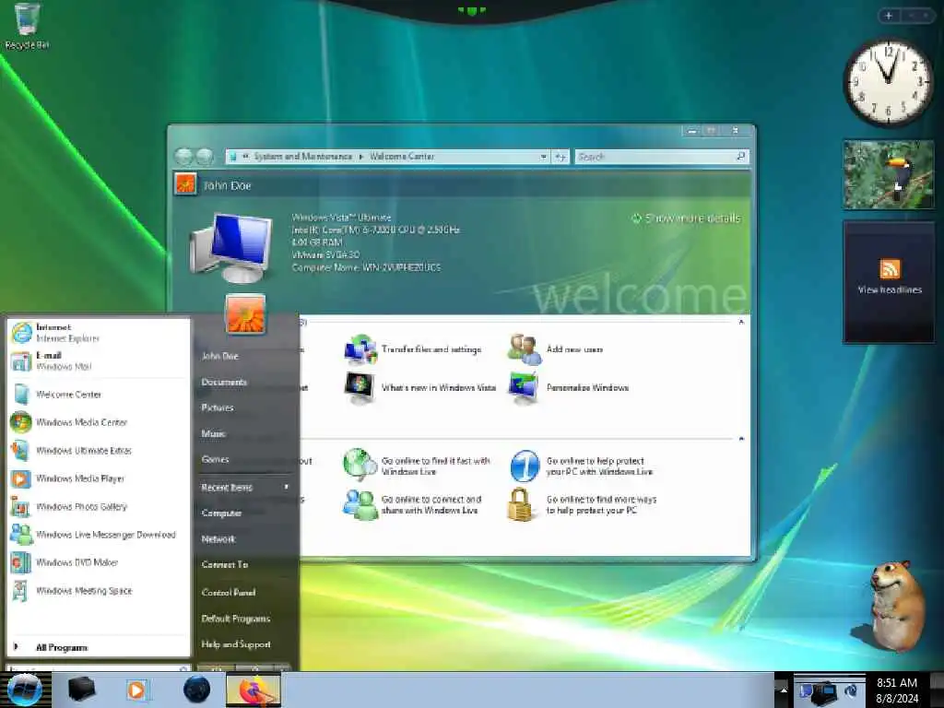The width and height of the screenshot is (944, 708).
Task: Click the Start orb button
Action: point(24,690)
